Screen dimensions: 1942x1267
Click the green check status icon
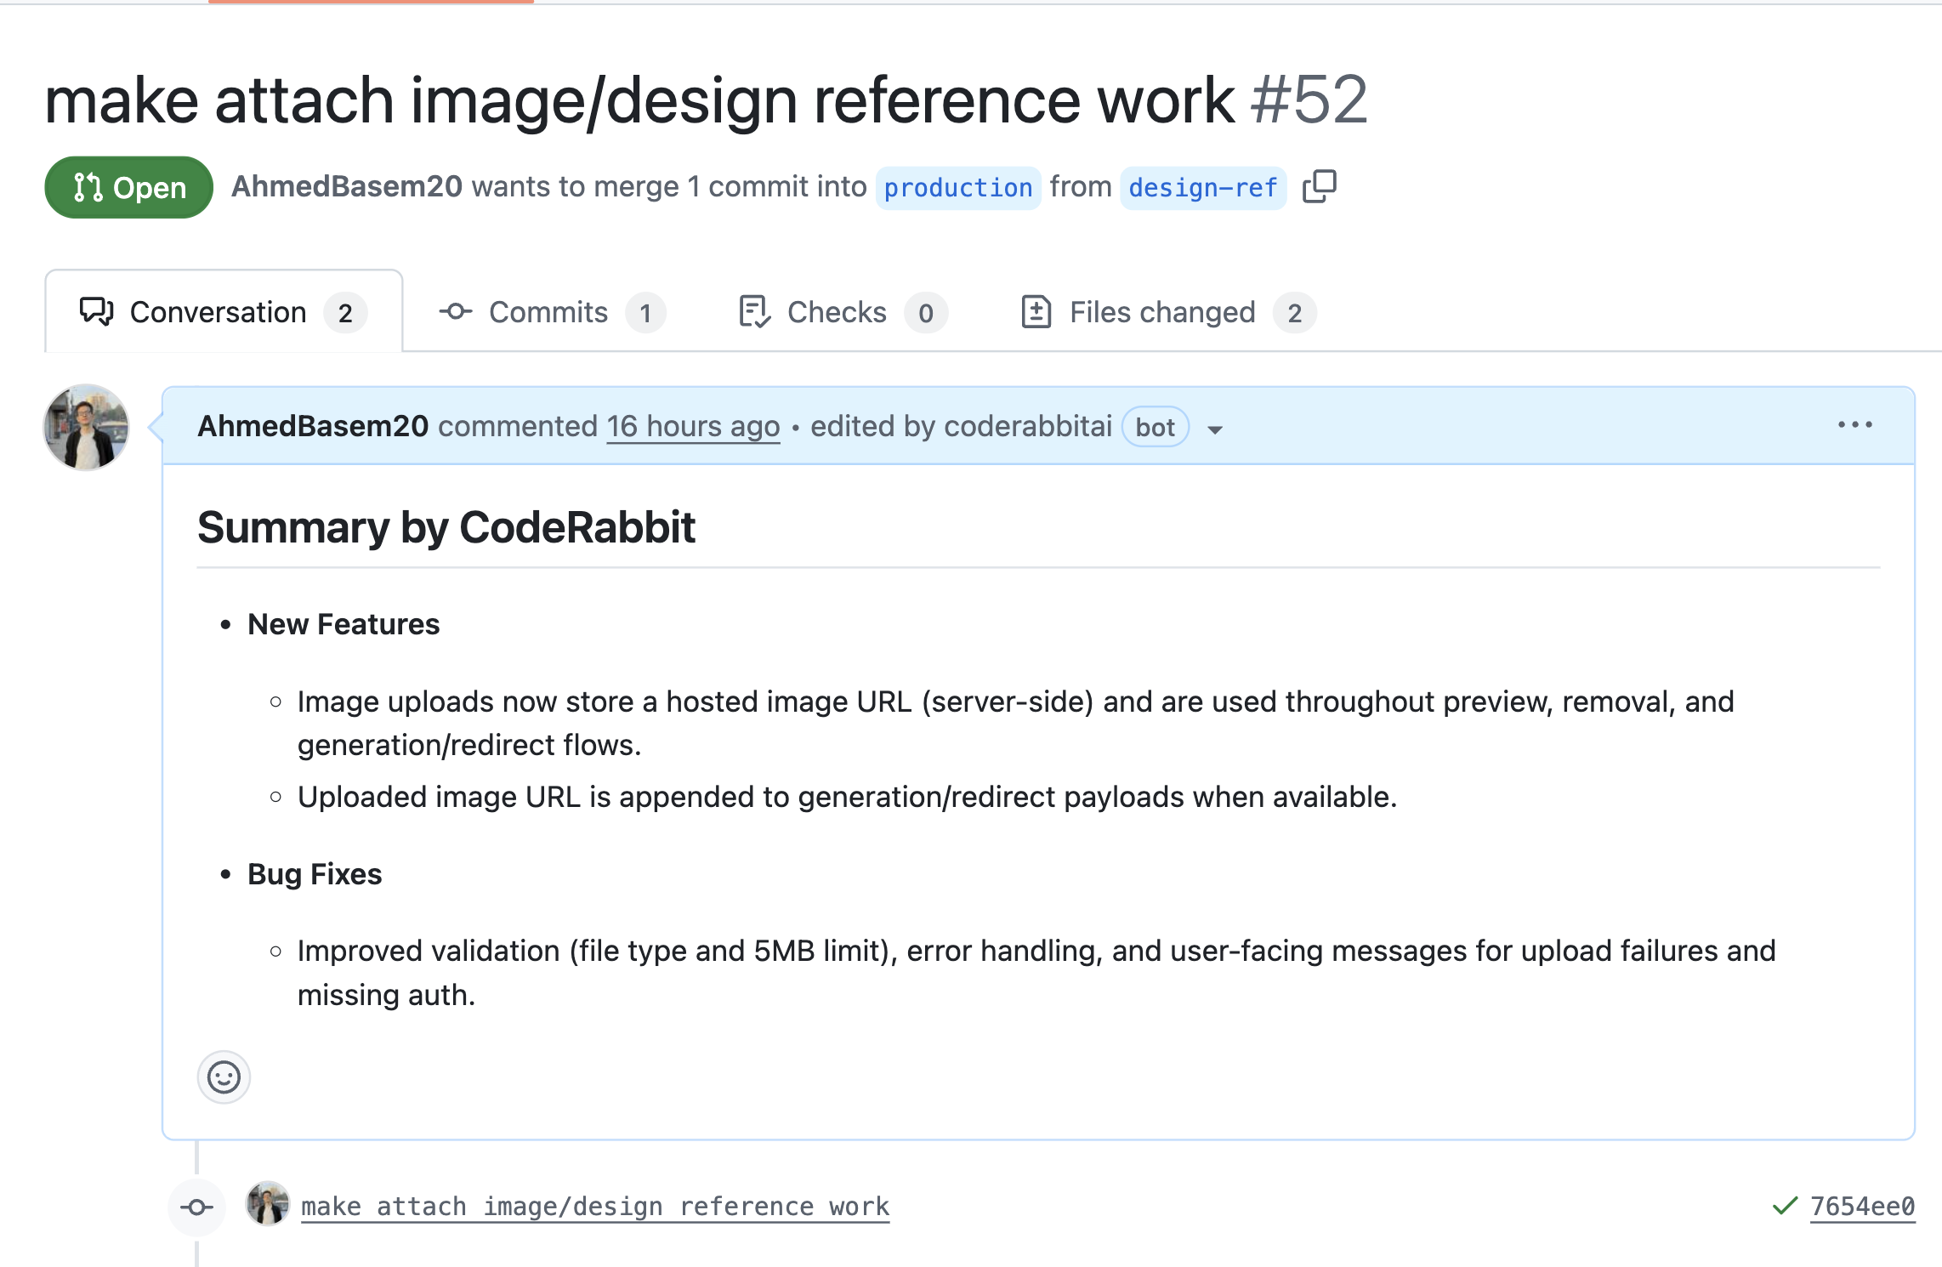coord(1785,1206)
